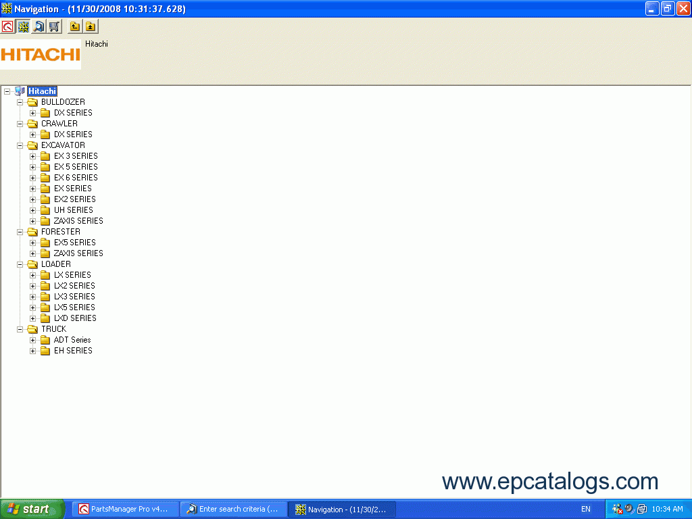Screen dimensions: 692x519
Task: Select the LXD SERIES label
Action: [x=75, y=318]
